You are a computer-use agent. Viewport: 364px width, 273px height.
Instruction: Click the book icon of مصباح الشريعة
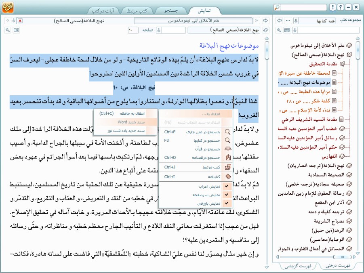(349, 221)
